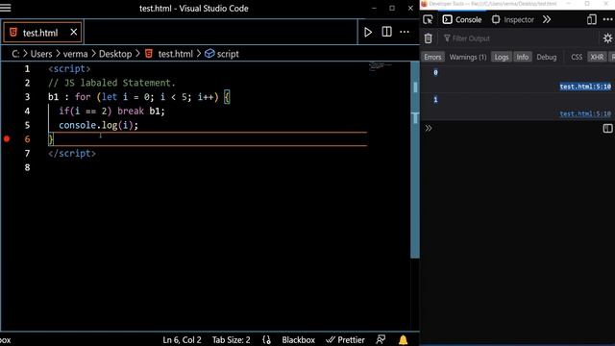615x346 pixels.
Task: Toggle Responsive Design Mode icon
Action: (x=592, y=19)
